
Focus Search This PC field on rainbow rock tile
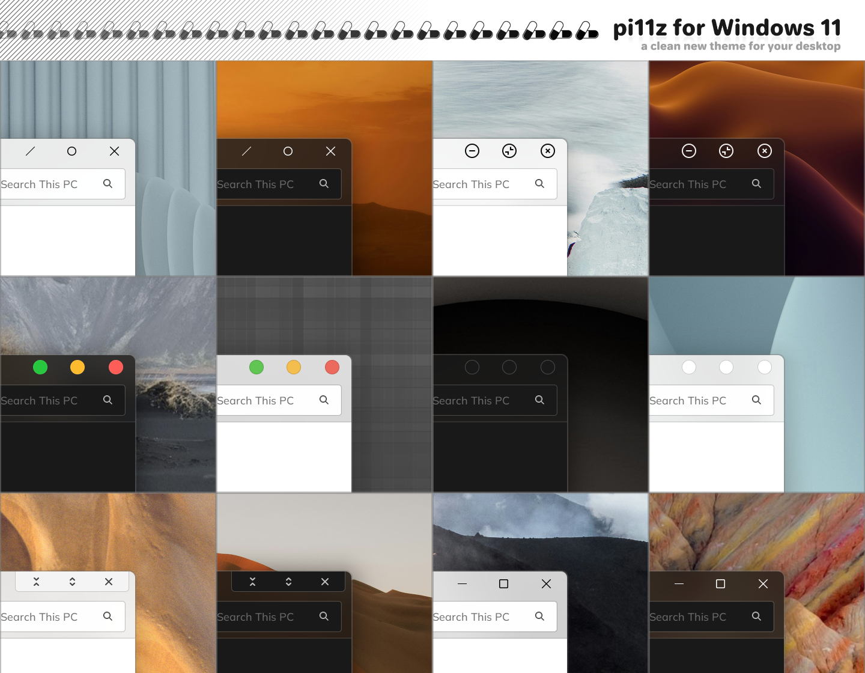(x=711, y=617)
